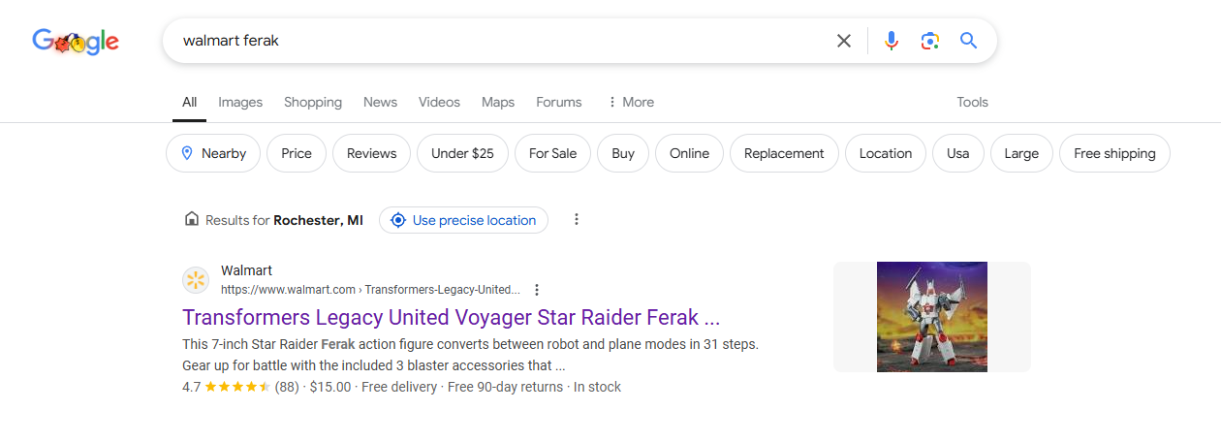Toggle the Under $25 filter chip
The height and width of the screenshot is (442, 1221).
click(462, 153)
